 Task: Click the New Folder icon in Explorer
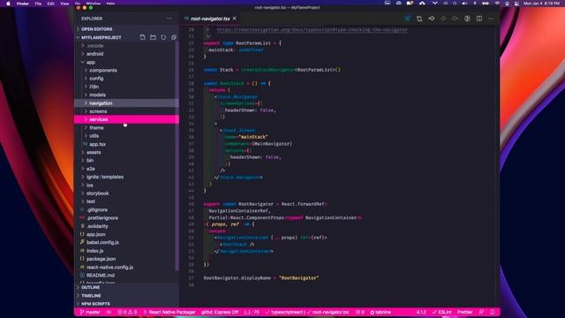tap(153, 37)
